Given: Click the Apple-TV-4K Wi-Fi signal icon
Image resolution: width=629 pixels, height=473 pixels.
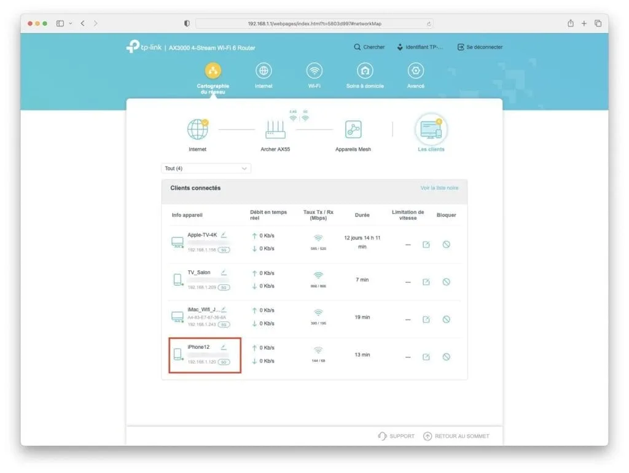Looking at the screenshot, I should 318,238.
